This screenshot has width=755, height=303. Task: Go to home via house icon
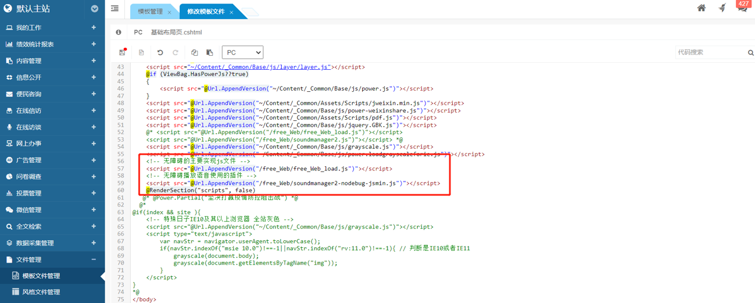pyautogui.click(x=702, y=8)
